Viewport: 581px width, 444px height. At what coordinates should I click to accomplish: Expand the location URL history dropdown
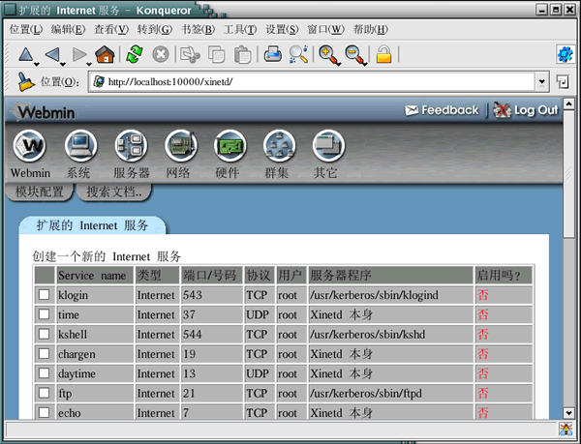541,82
